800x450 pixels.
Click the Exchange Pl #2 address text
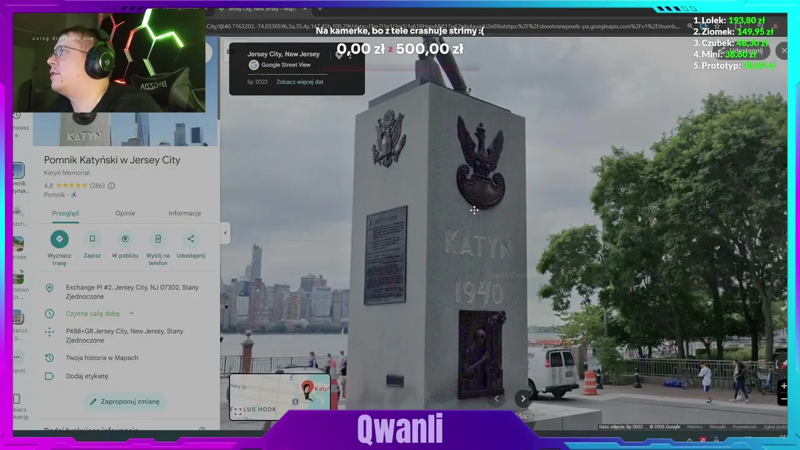132,292
